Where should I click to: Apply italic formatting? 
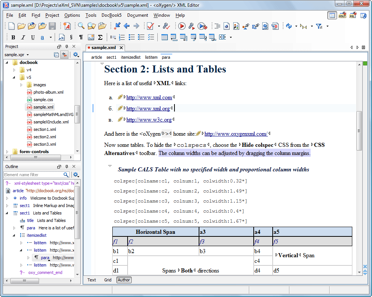tap(23, 38)
